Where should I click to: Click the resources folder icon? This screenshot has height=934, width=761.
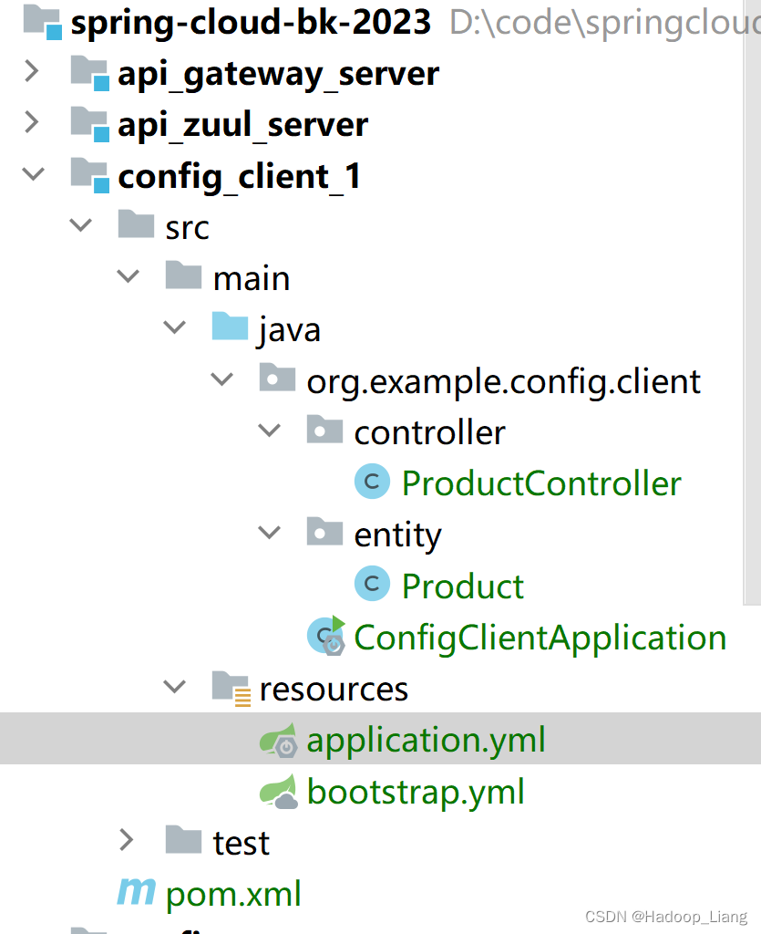point(231,688)
